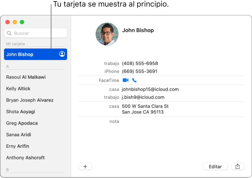Click inside the Buscar search field
Screen dimensions: 252x178
tap(35, 33)
